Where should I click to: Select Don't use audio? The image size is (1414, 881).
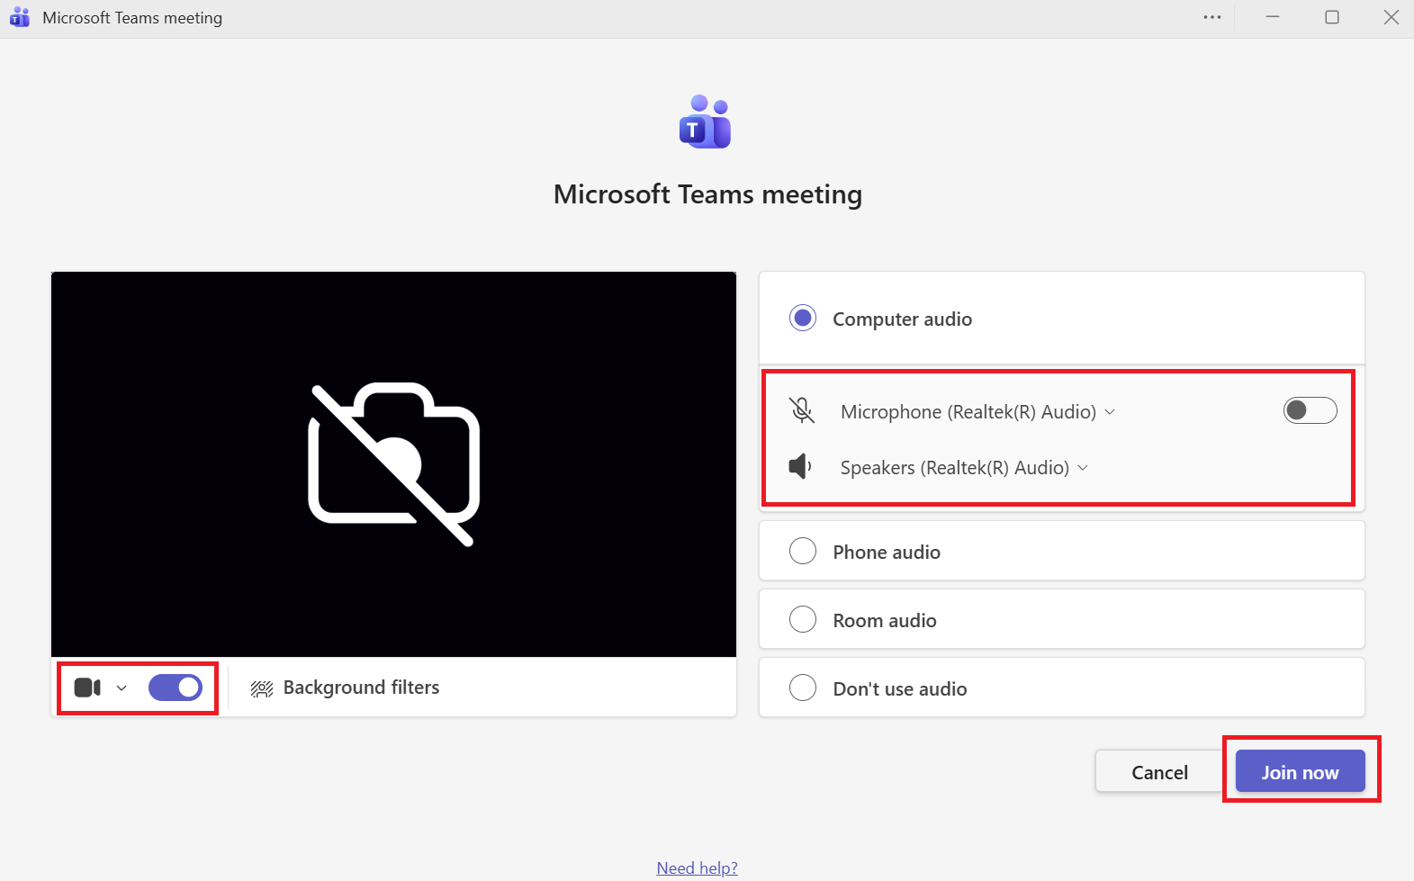click(x=803, y=688)
